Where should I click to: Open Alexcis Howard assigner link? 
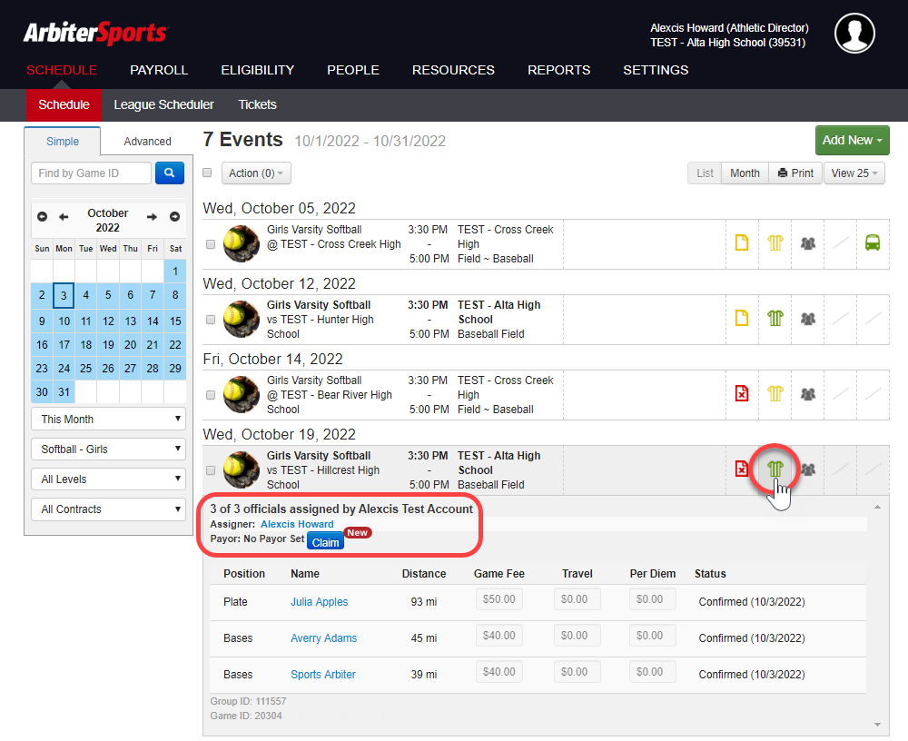297,524
